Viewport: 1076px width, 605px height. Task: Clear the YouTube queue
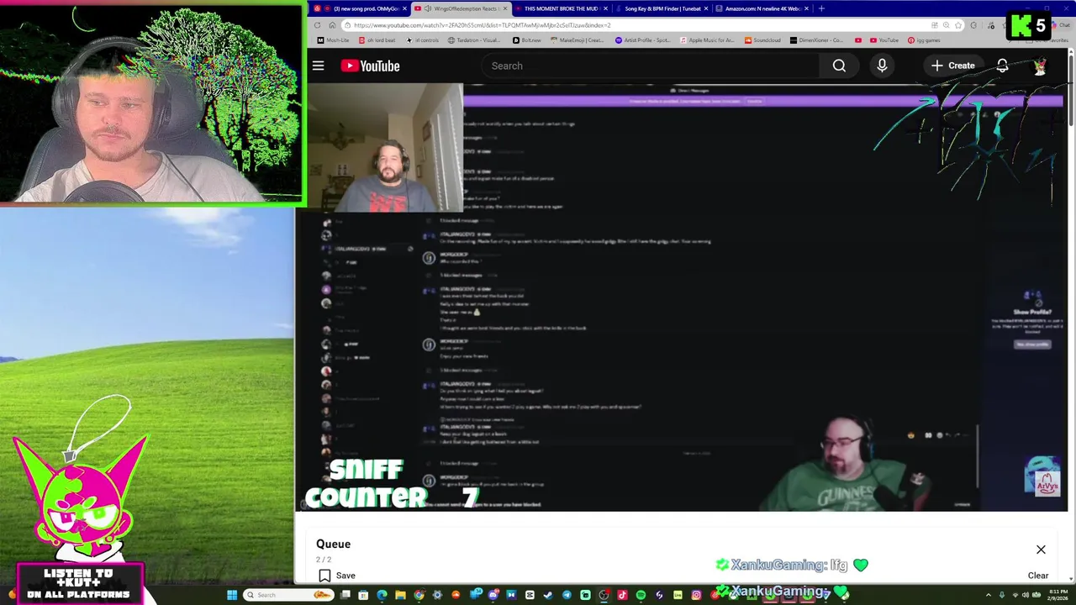(1038, 576)
